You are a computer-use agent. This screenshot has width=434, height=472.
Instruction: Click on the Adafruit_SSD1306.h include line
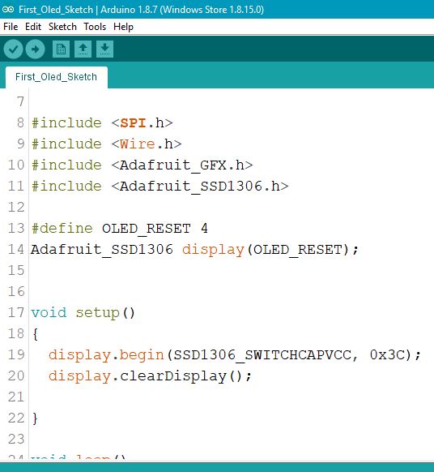click(x=160, y=186)
